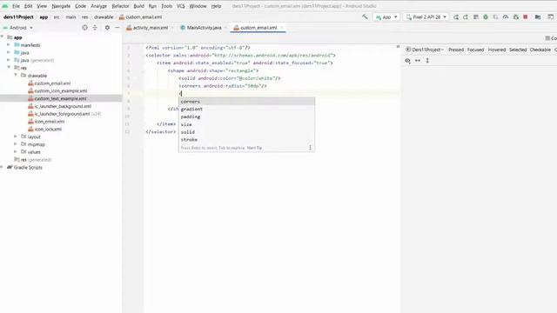Open the Ders11Project theme dropdown
The image size is (557, 313).
tap(426, 50)
